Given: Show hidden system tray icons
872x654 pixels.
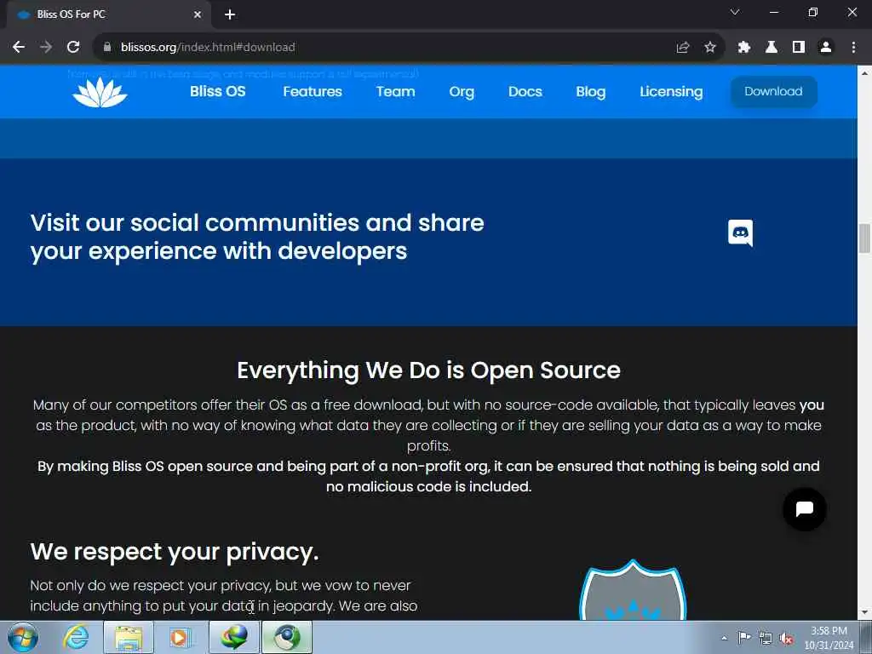Looking at the screenshot, I should coord(724,638).
